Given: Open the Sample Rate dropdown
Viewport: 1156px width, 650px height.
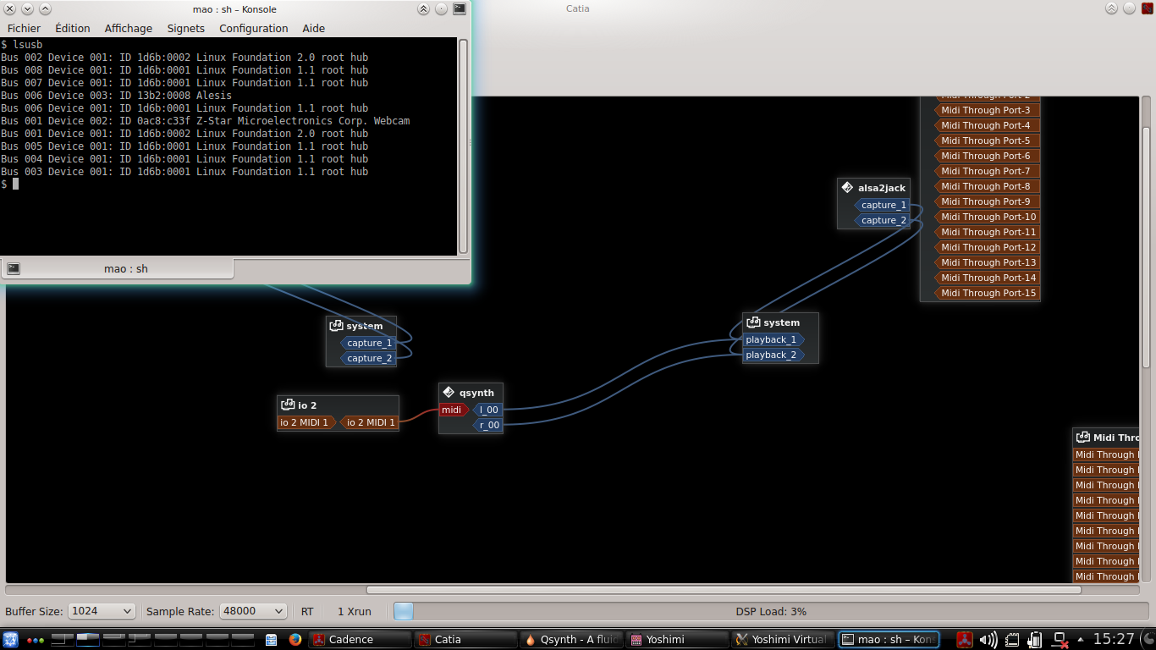Looking at the screenshot, I should [253, 611].
